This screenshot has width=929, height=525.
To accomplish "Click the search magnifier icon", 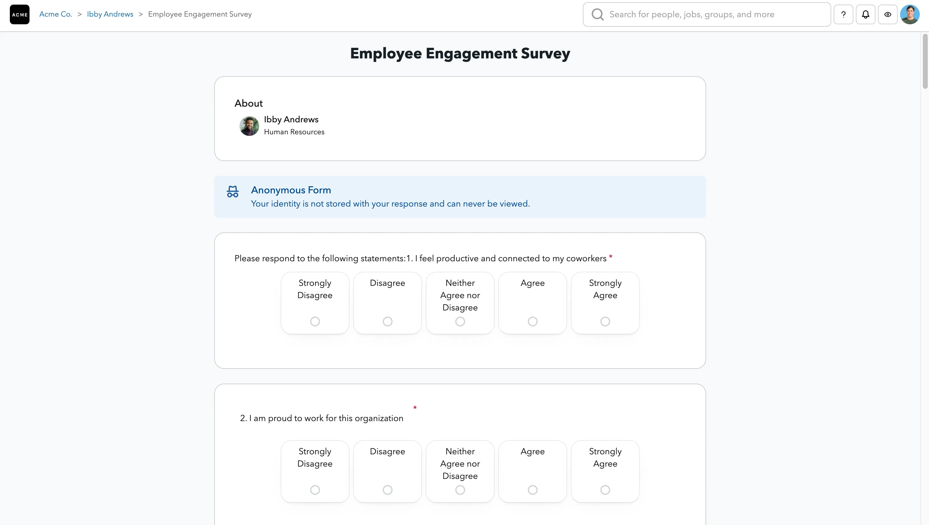I will point(598,14).
